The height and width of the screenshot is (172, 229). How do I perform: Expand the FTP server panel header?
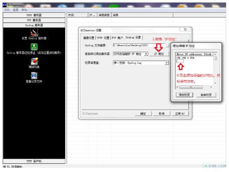tap(34, 20)
